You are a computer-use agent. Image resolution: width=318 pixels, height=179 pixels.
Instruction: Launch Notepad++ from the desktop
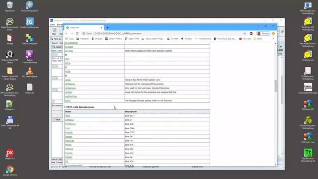pyautogui.click(x=10, y=105)
